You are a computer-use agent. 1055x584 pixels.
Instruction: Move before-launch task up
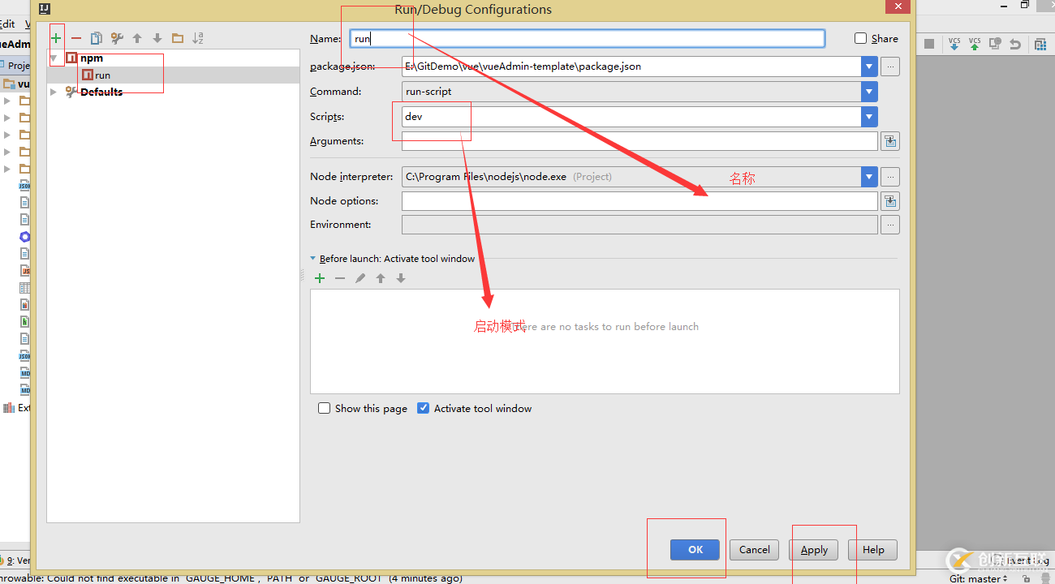pyautogui.click(x=381, y=278)
